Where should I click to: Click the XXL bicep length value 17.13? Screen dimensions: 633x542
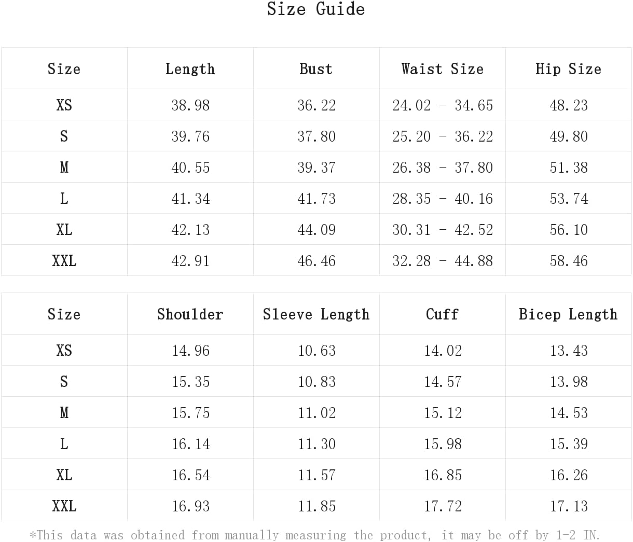click(x=569, y=506)
